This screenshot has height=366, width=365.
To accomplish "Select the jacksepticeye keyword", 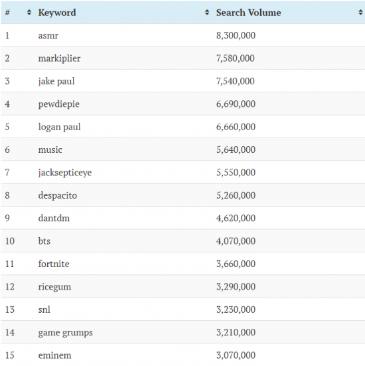I will pyautogui.click(x=65, y=173).
